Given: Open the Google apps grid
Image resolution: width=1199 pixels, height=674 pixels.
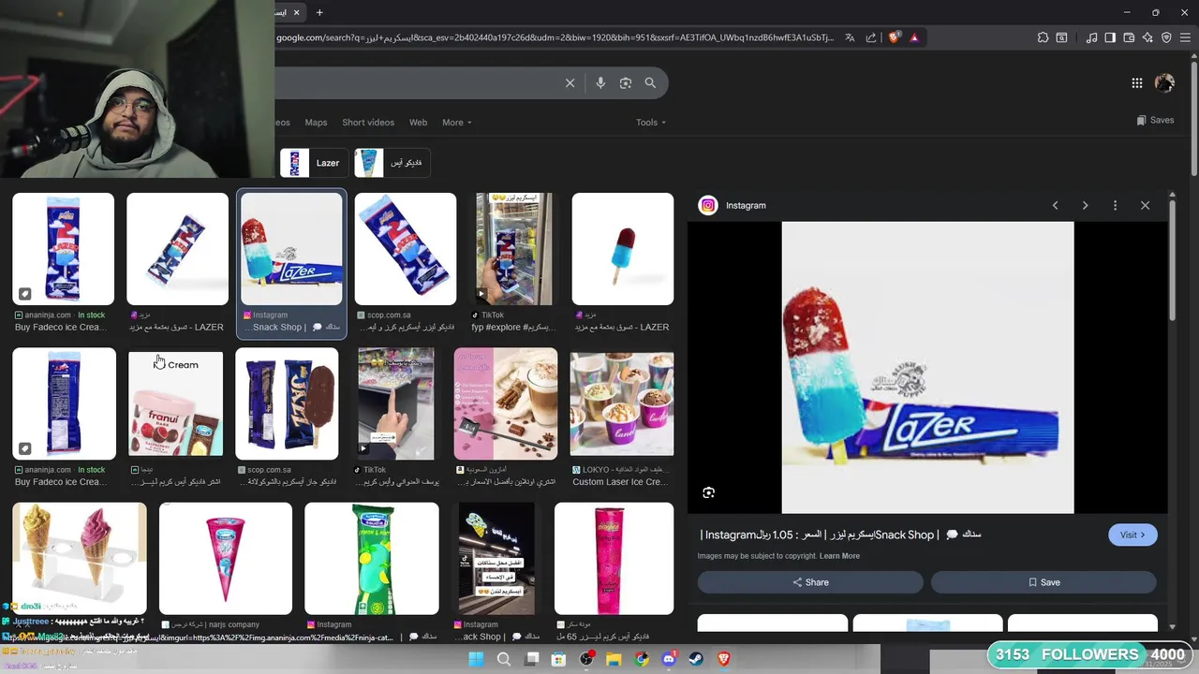Looking at the screenshot, I should (x=1136, y=83).
